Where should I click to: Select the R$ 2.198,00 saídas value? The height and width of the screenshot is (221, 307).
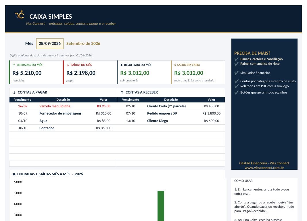[81, 73]
